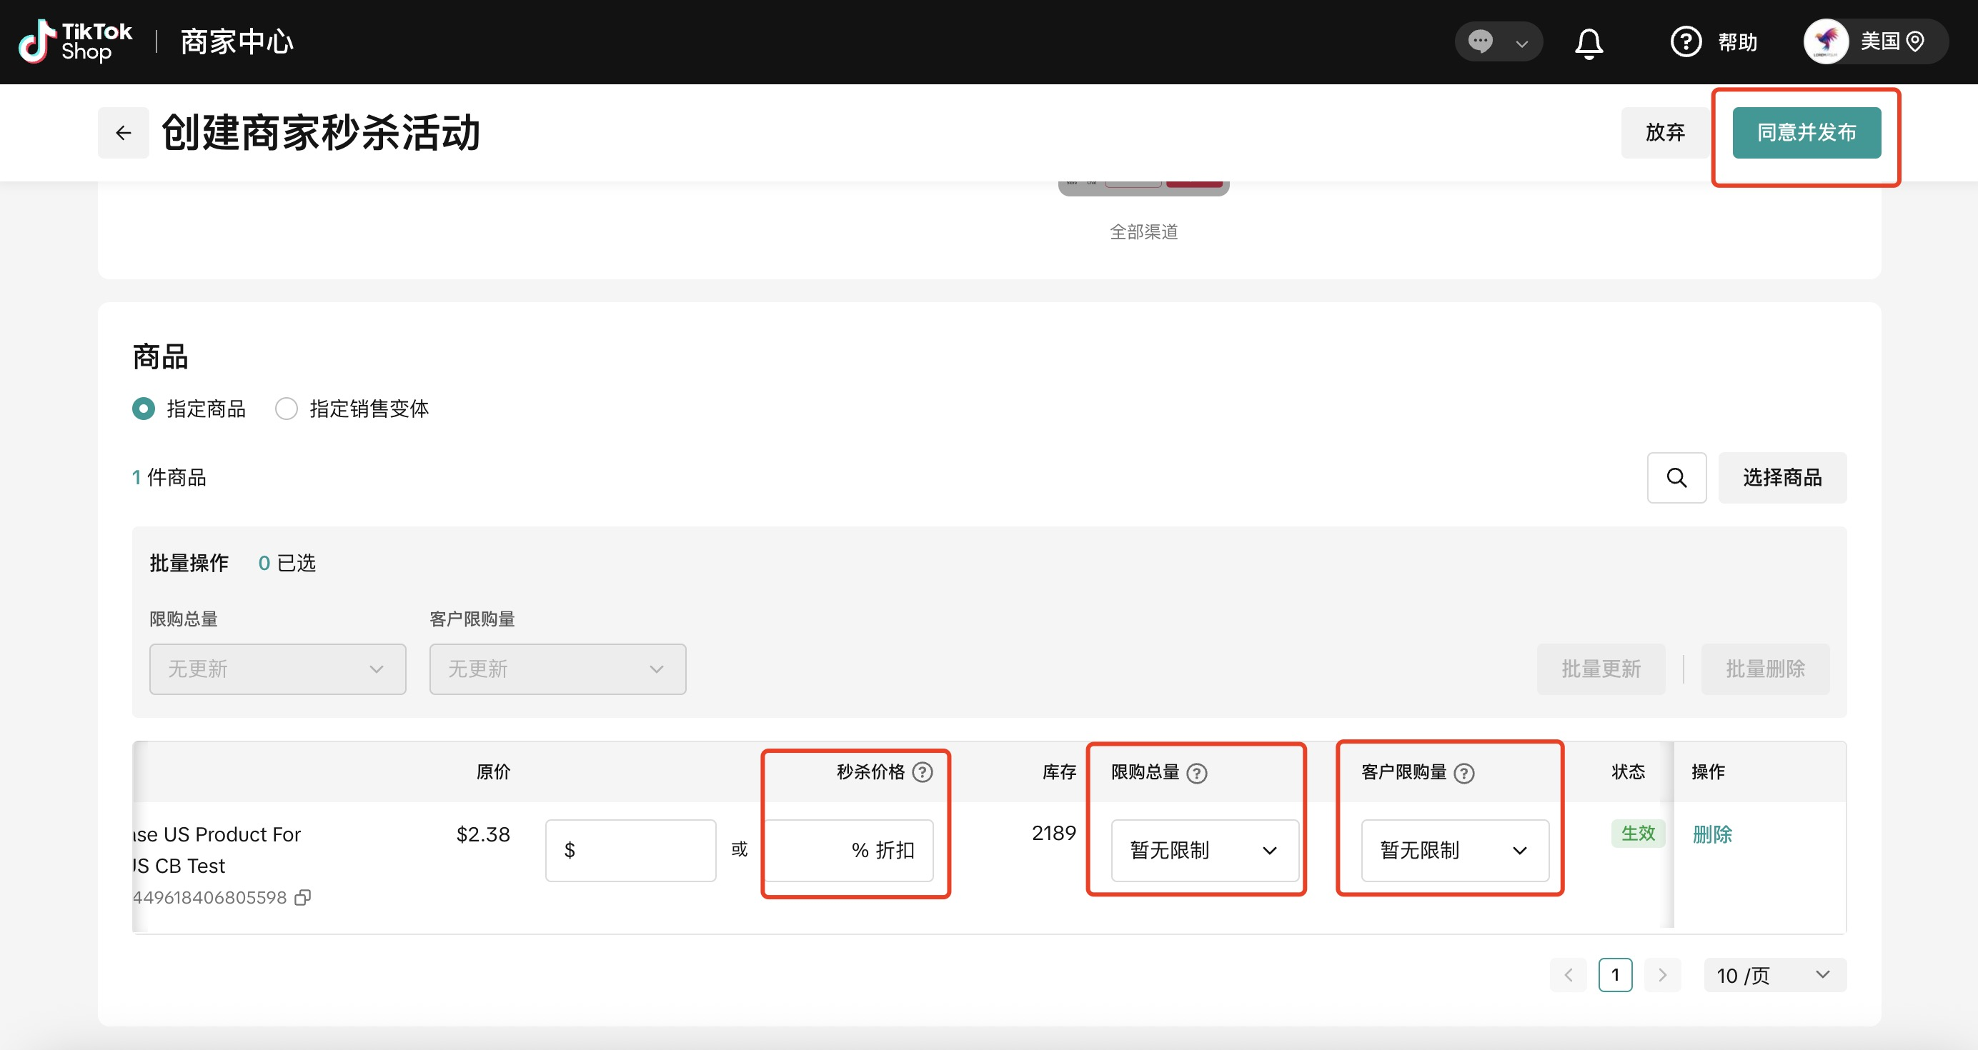This screenshot has height=1050, width=1978.
Task: Click the back arrow icon
Action: (123, 133)
